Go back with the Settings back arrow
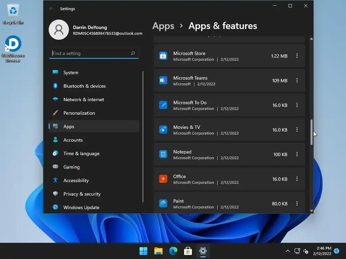Viewport: 346px width, 259px height. coord(51,8)
